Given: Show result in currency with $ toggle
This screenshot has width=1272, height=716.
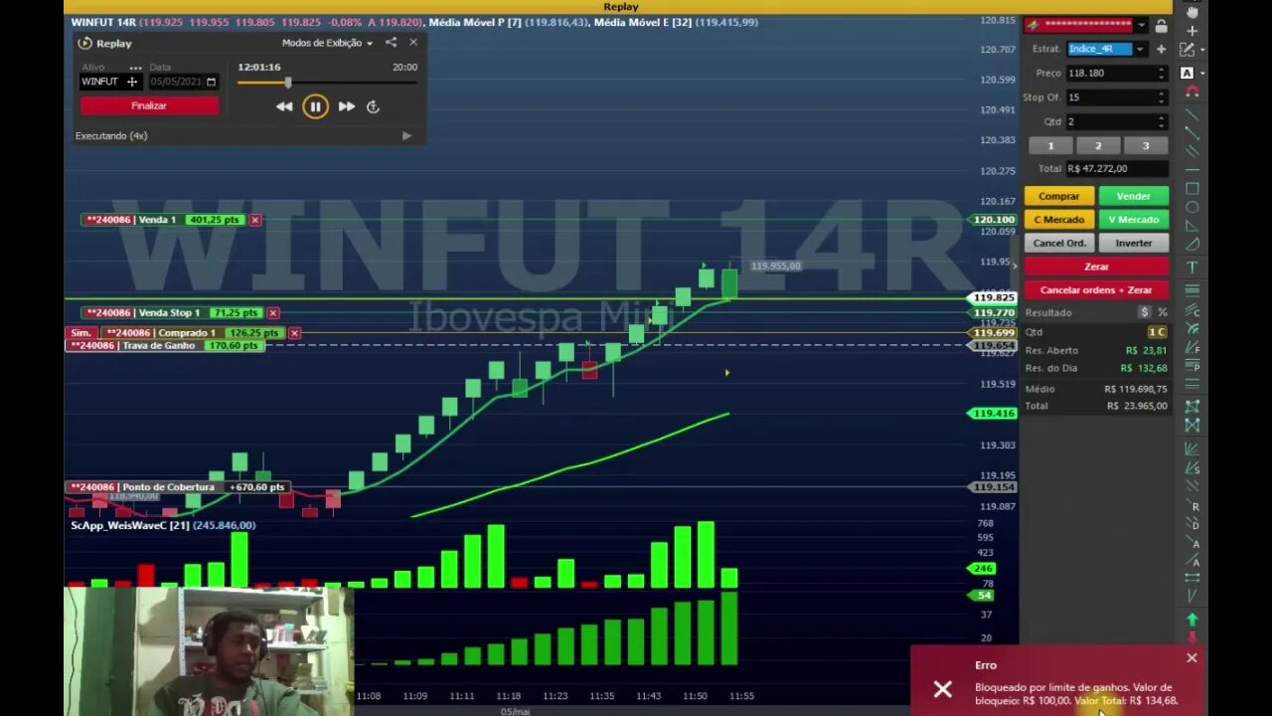Looking at the screenshot, I should [1145, 312].
